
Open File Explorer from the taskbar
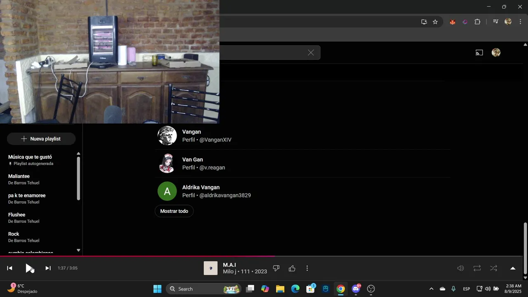click(x=280, y=289)
